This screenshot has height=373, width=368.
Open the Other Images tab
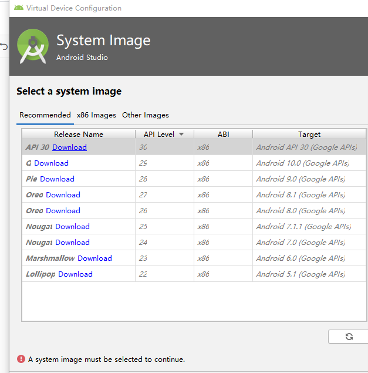(x=146, y=115)
